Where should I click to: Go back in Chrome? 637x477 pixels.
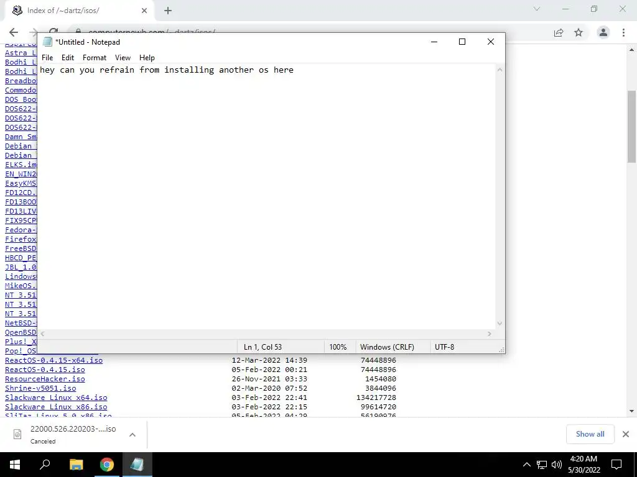(x=14, y=32)
